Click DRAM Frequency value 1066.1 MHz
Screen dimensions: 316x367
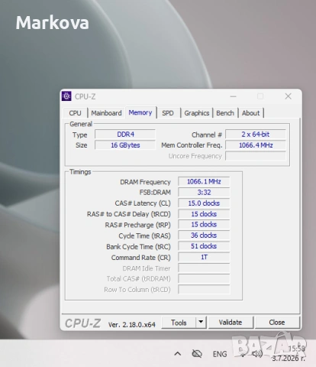click(204, 181)
